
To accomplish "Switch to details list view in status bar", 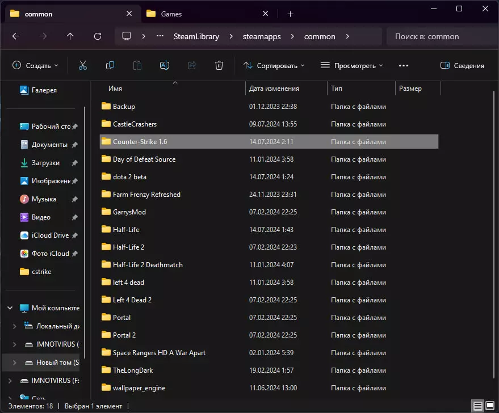I will click(477, 406).
